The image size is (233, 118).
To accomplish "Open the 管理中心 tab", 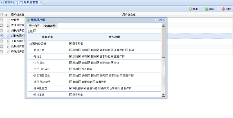I will 9,2.
